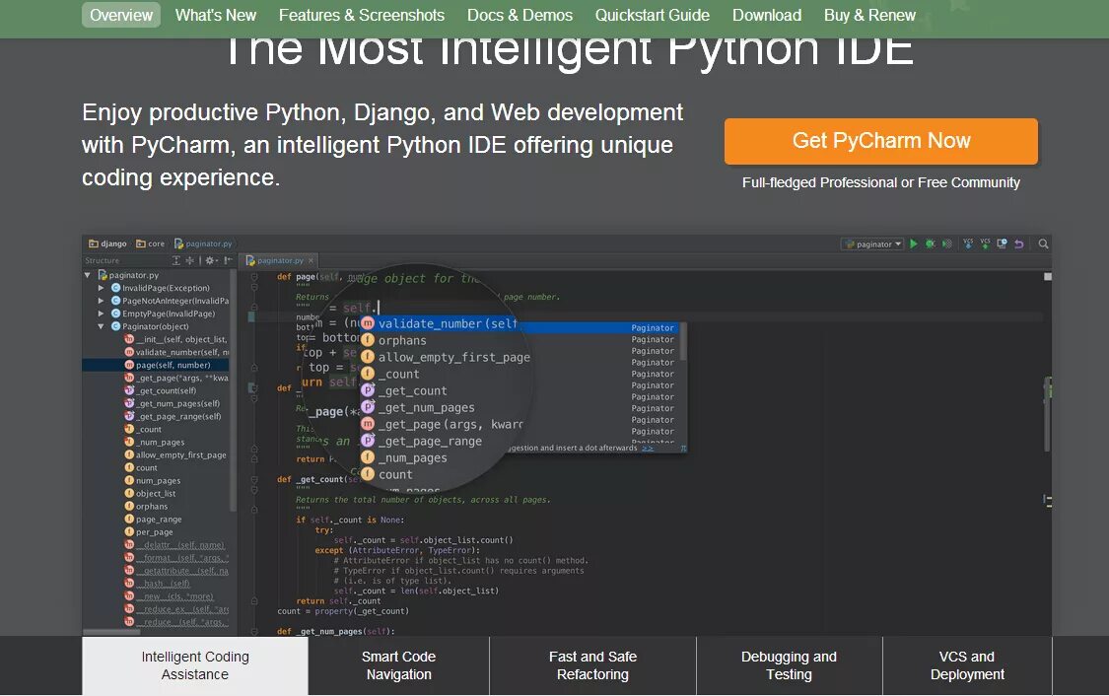Open the Quickstart Guide
This screenshot has width=1109, height=696.
[653, 15]
